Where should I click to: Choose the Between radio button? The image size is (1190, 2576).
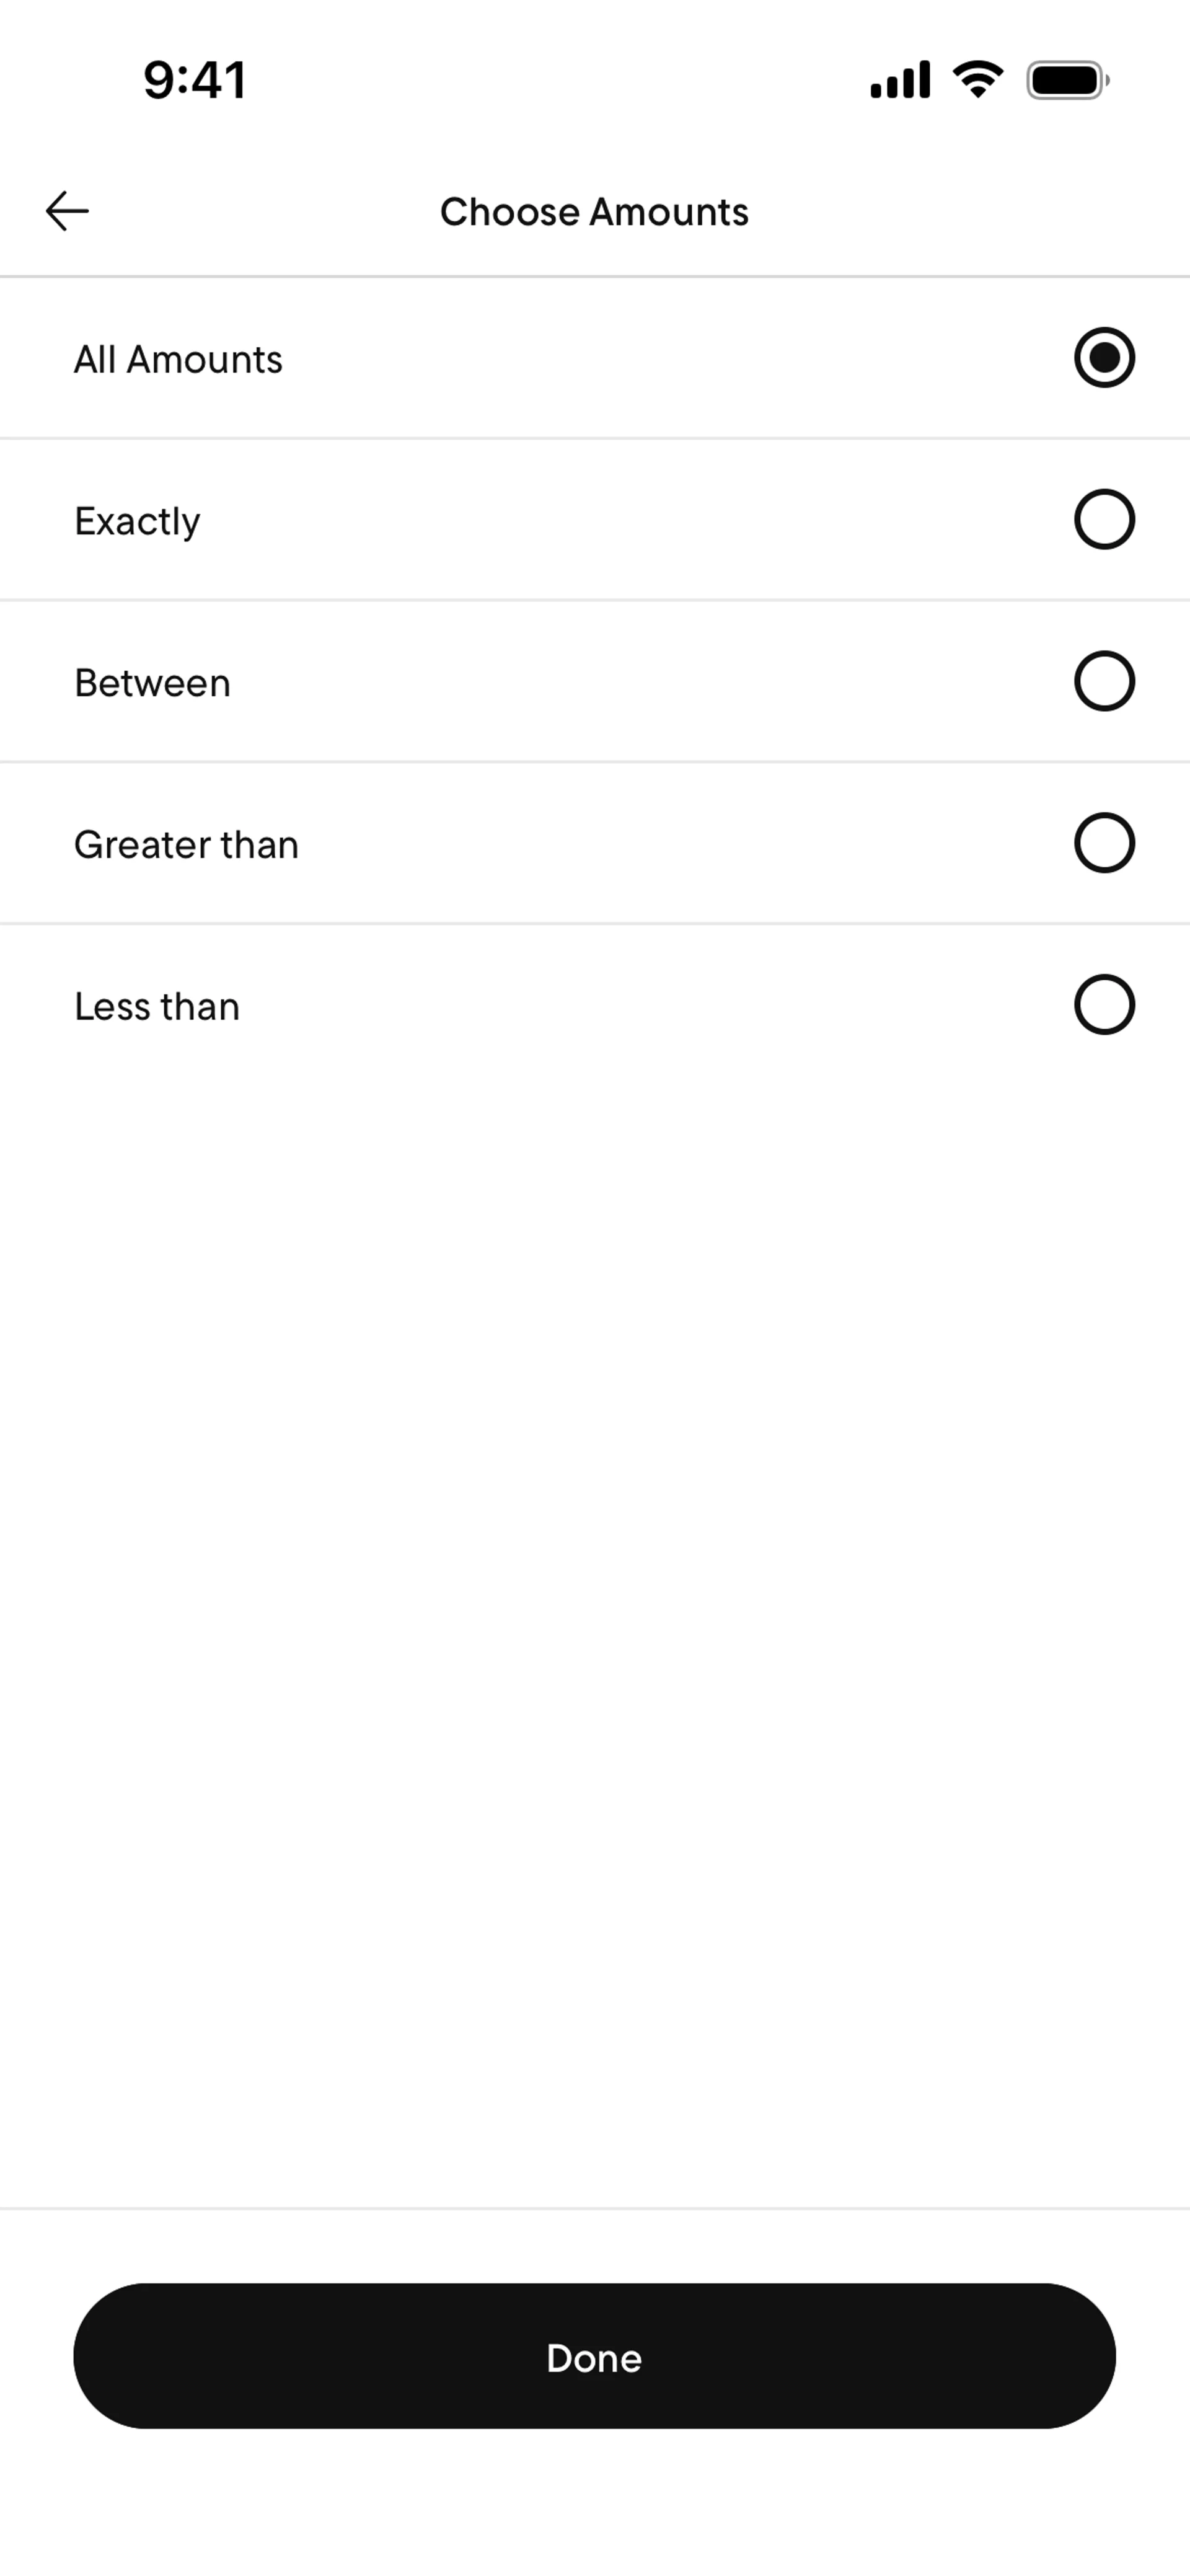pos(1104,681)
